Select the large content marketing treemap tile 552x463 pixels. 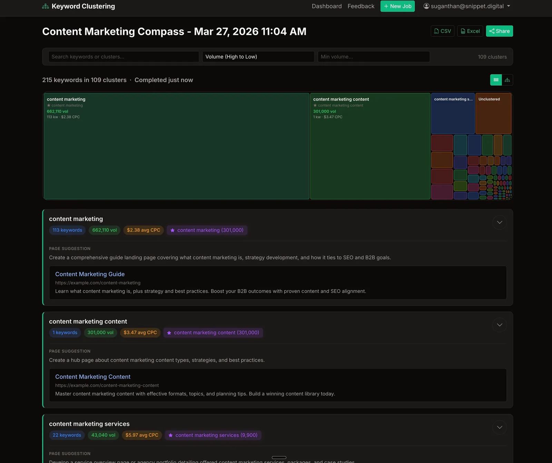[x=176, y=146]
